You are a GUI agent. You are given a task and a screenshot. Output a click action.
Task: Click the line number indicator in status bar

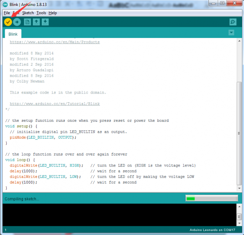(x=5, y=230)
